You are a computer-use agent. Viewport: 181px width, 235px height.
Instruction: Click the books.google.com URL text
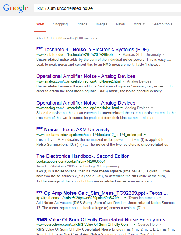tap(71, 161)
